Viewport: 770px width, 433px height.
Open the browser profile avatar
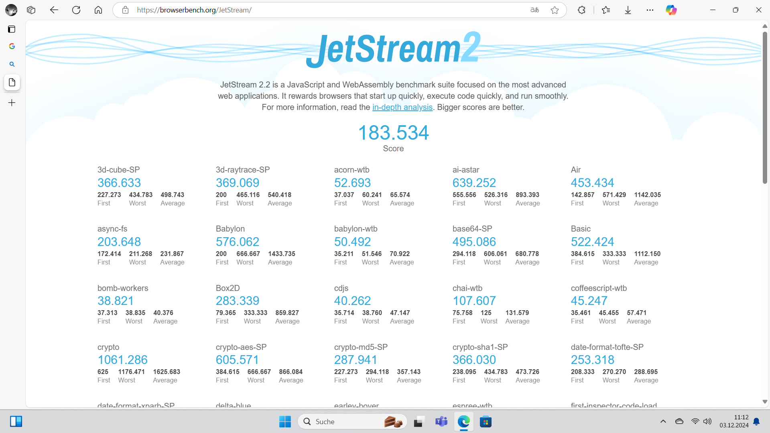coord(11,10)
